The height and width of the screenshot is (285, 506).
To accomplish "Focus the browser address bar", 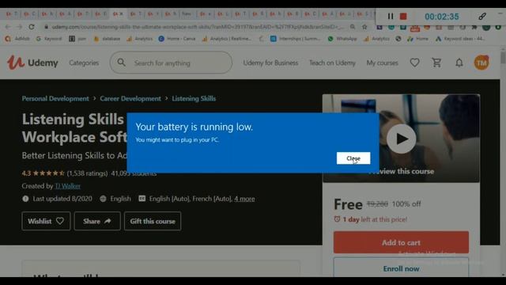I will click(198, 27).
